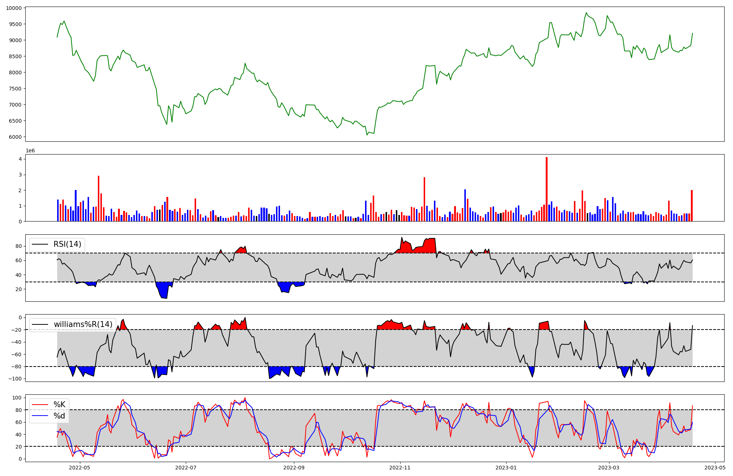Click the blue %d legend line sample
Screen dimensions: 733x476
coord(40,416)
